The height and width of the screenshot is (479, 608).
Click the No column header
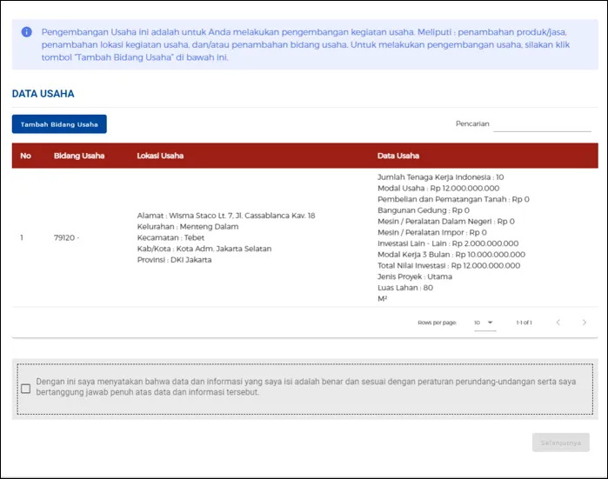[25, 156]
